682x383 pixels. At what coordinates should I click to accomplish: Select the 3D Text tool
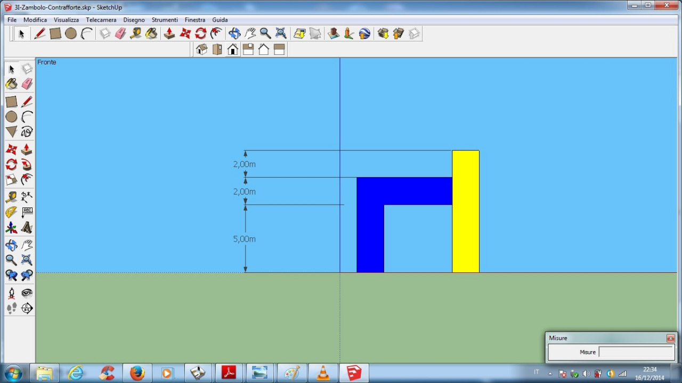(27, 228)
